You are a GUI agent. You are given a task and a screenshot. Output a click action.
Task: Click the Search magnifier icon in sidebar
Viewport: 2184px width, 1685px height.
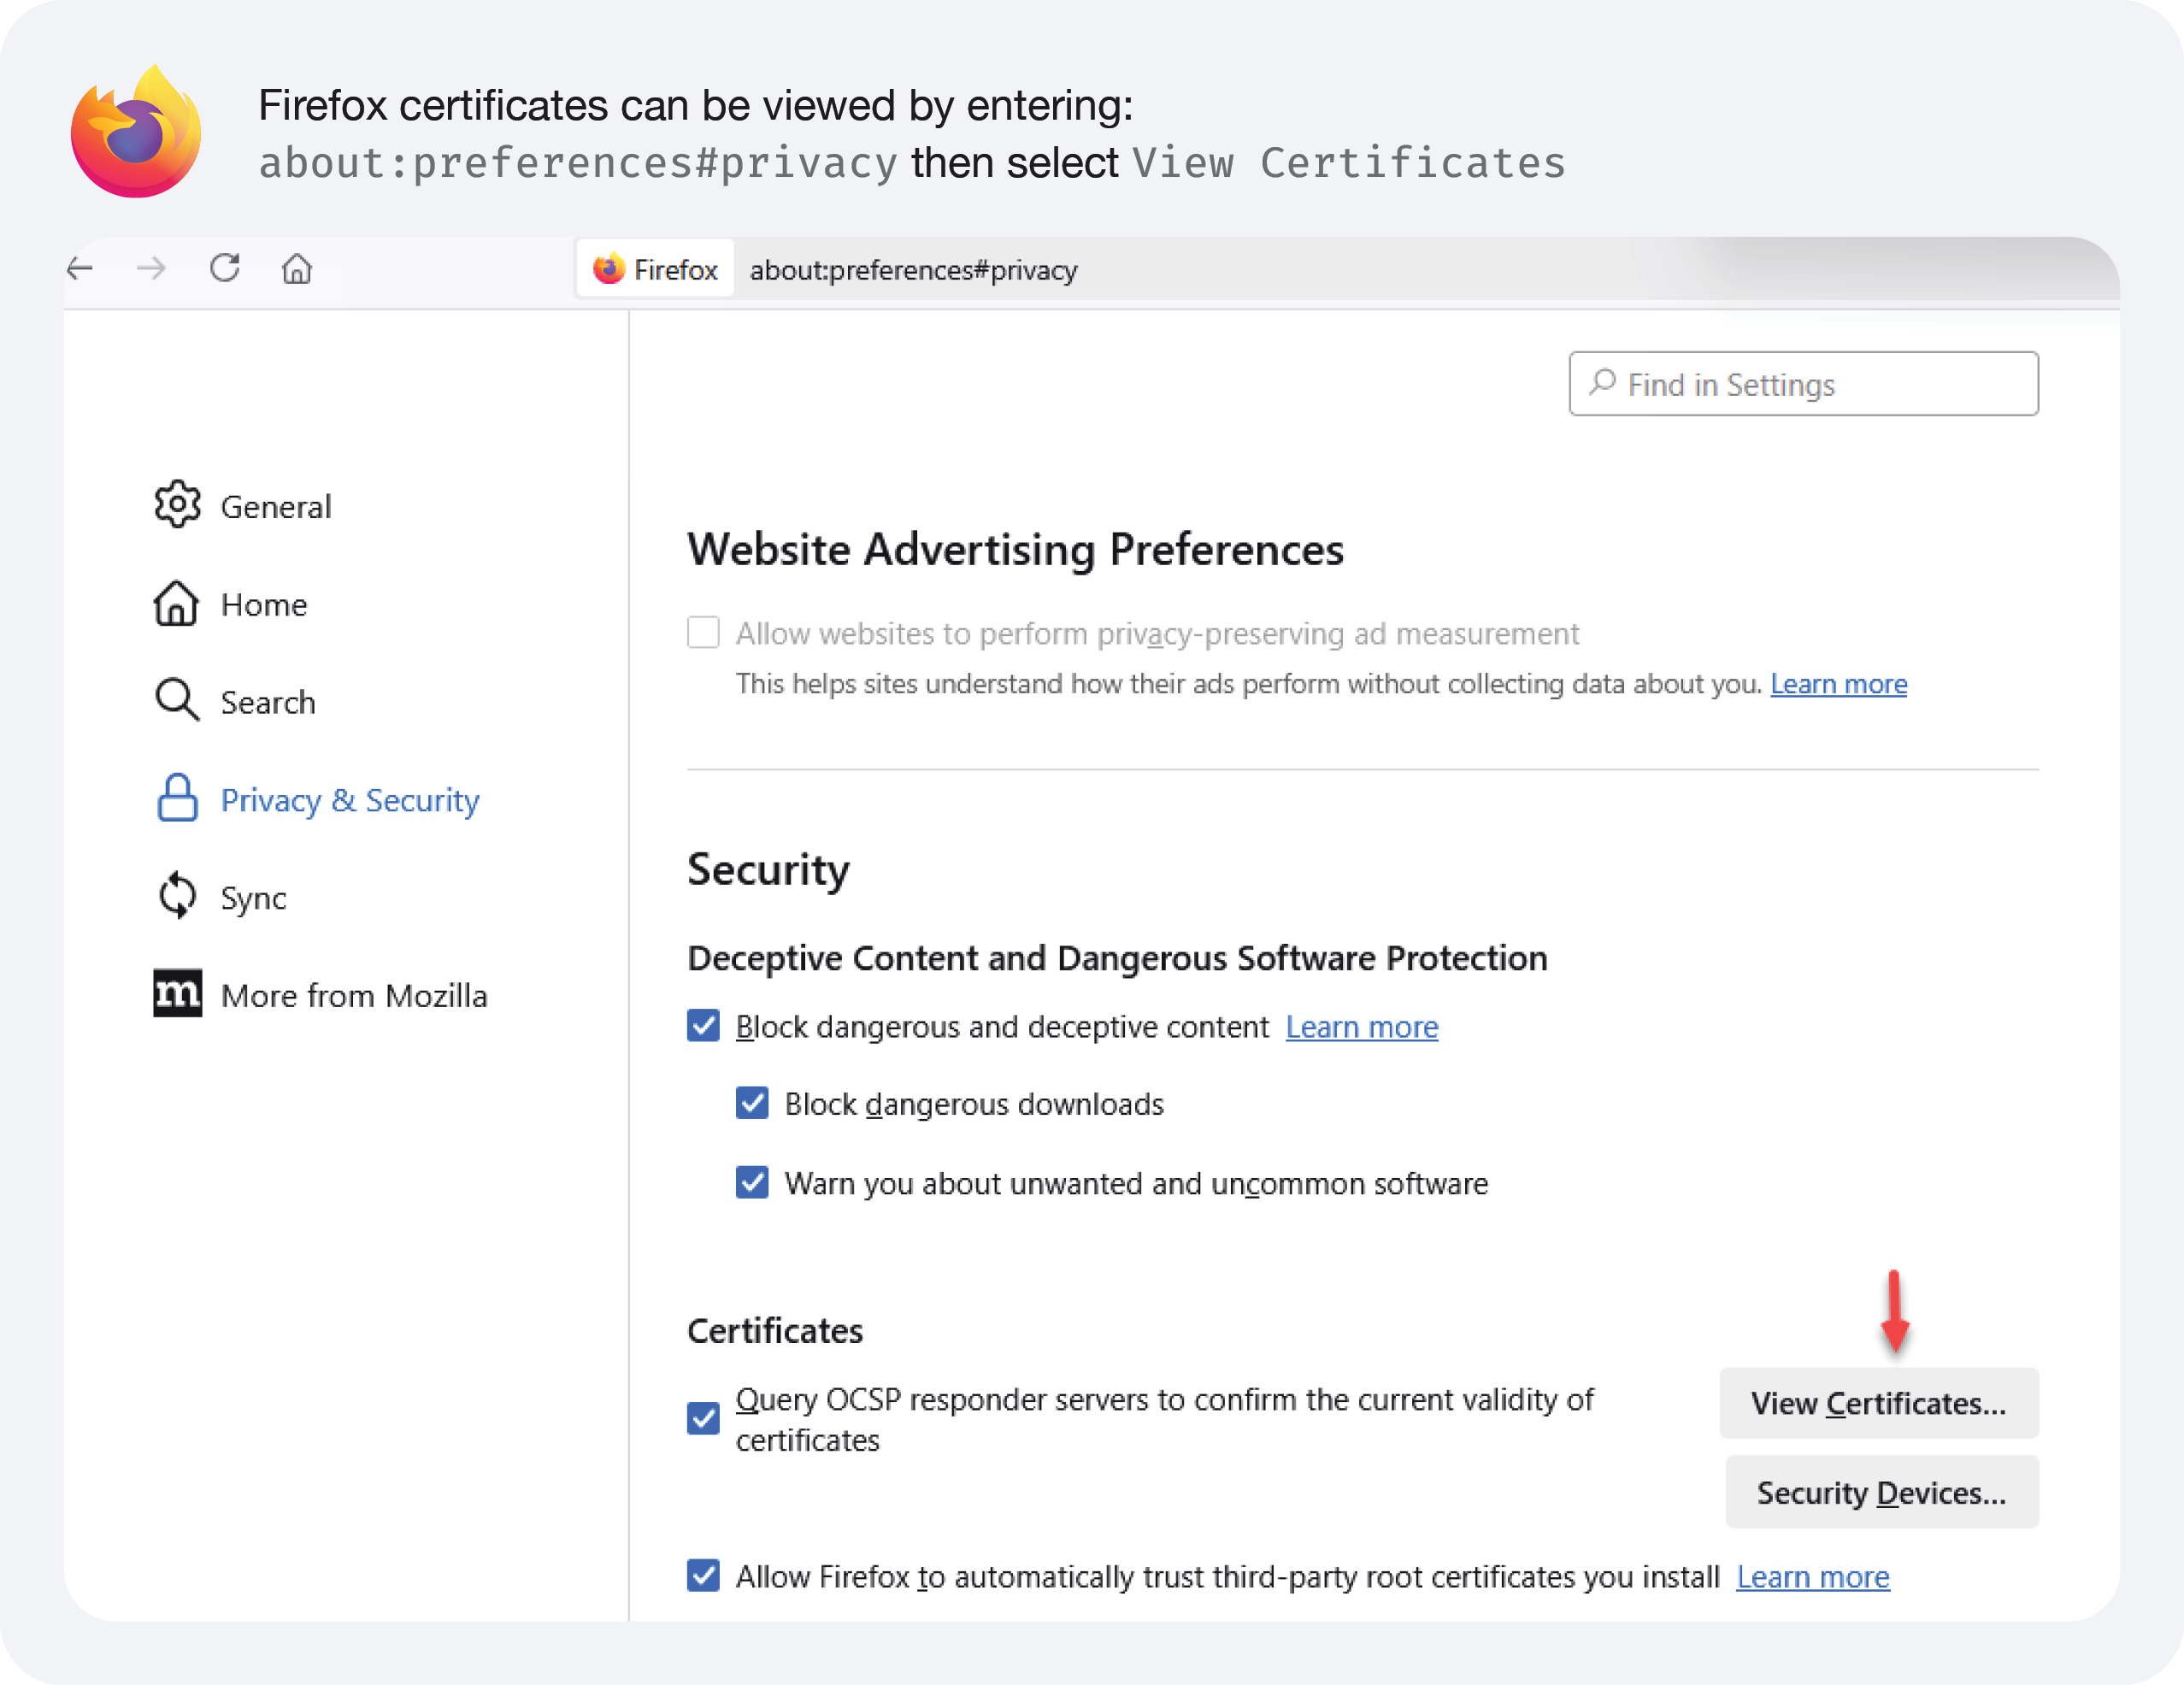[177, 700]
